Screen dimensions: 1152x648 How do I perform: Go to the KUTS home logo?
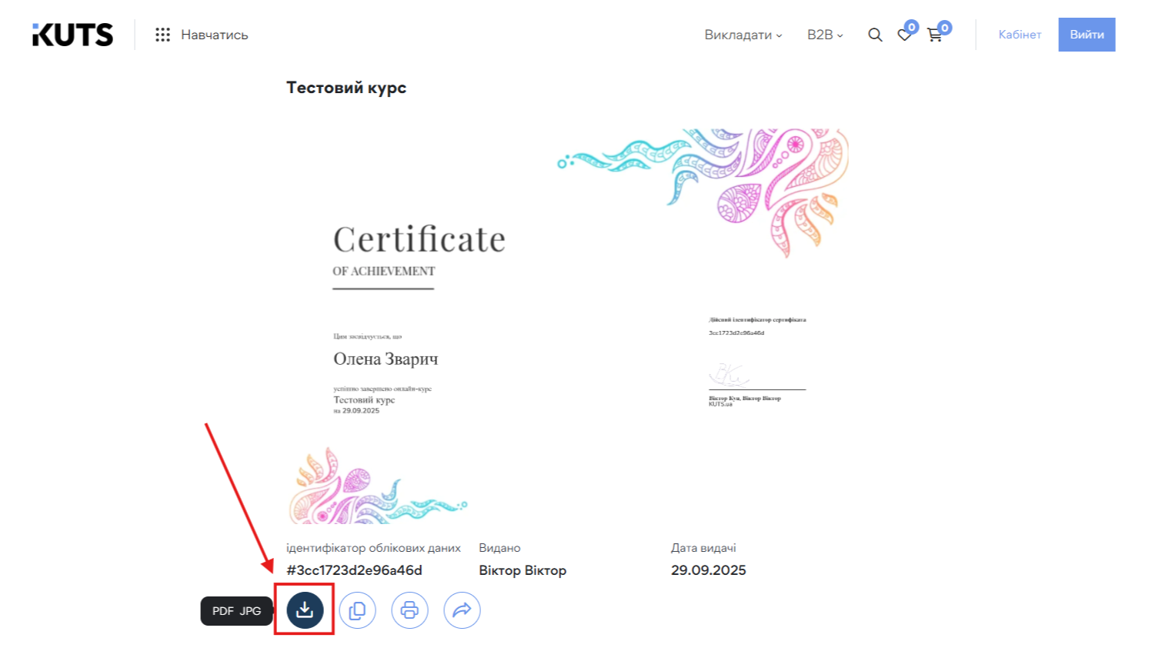click(72, 35)
